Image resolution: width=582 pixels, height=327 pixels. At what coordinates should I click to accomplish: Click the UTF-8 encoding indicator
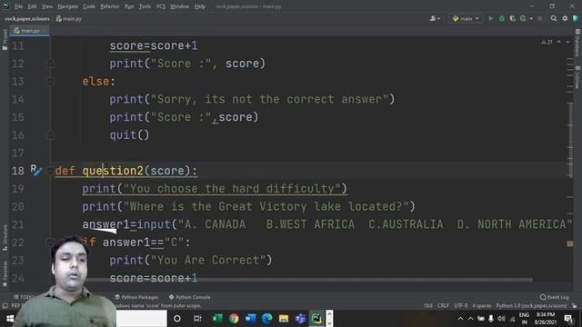pos(461,306)
